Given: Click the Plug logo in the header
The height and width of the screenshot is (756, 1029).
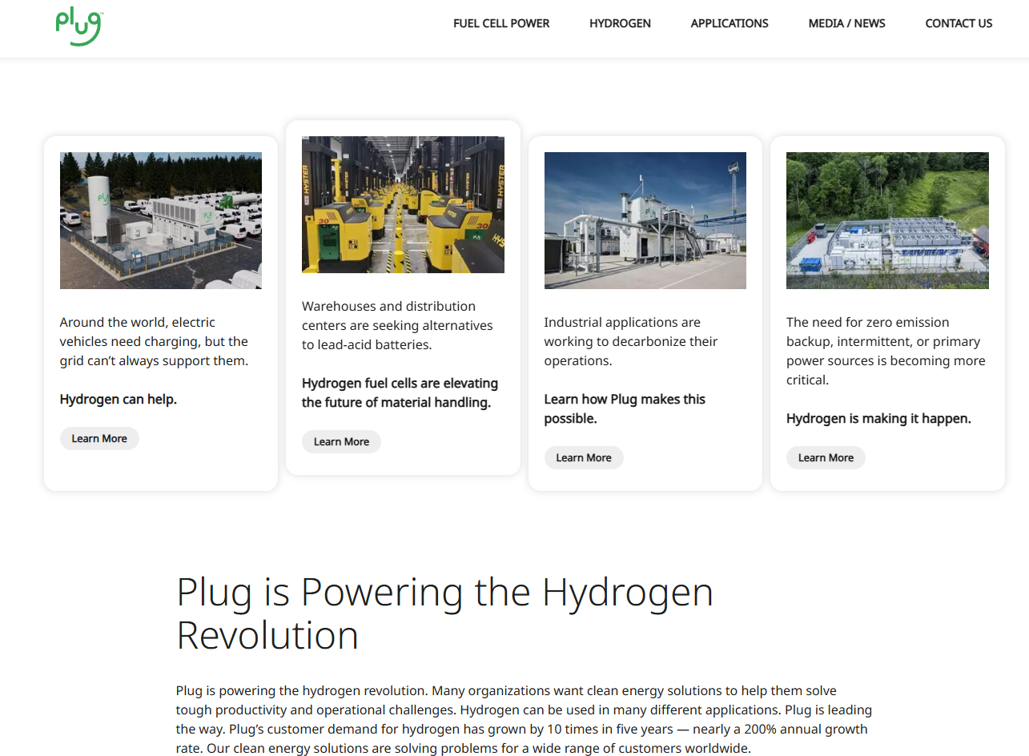Looking at the screenshot, I should coord(79,28).
